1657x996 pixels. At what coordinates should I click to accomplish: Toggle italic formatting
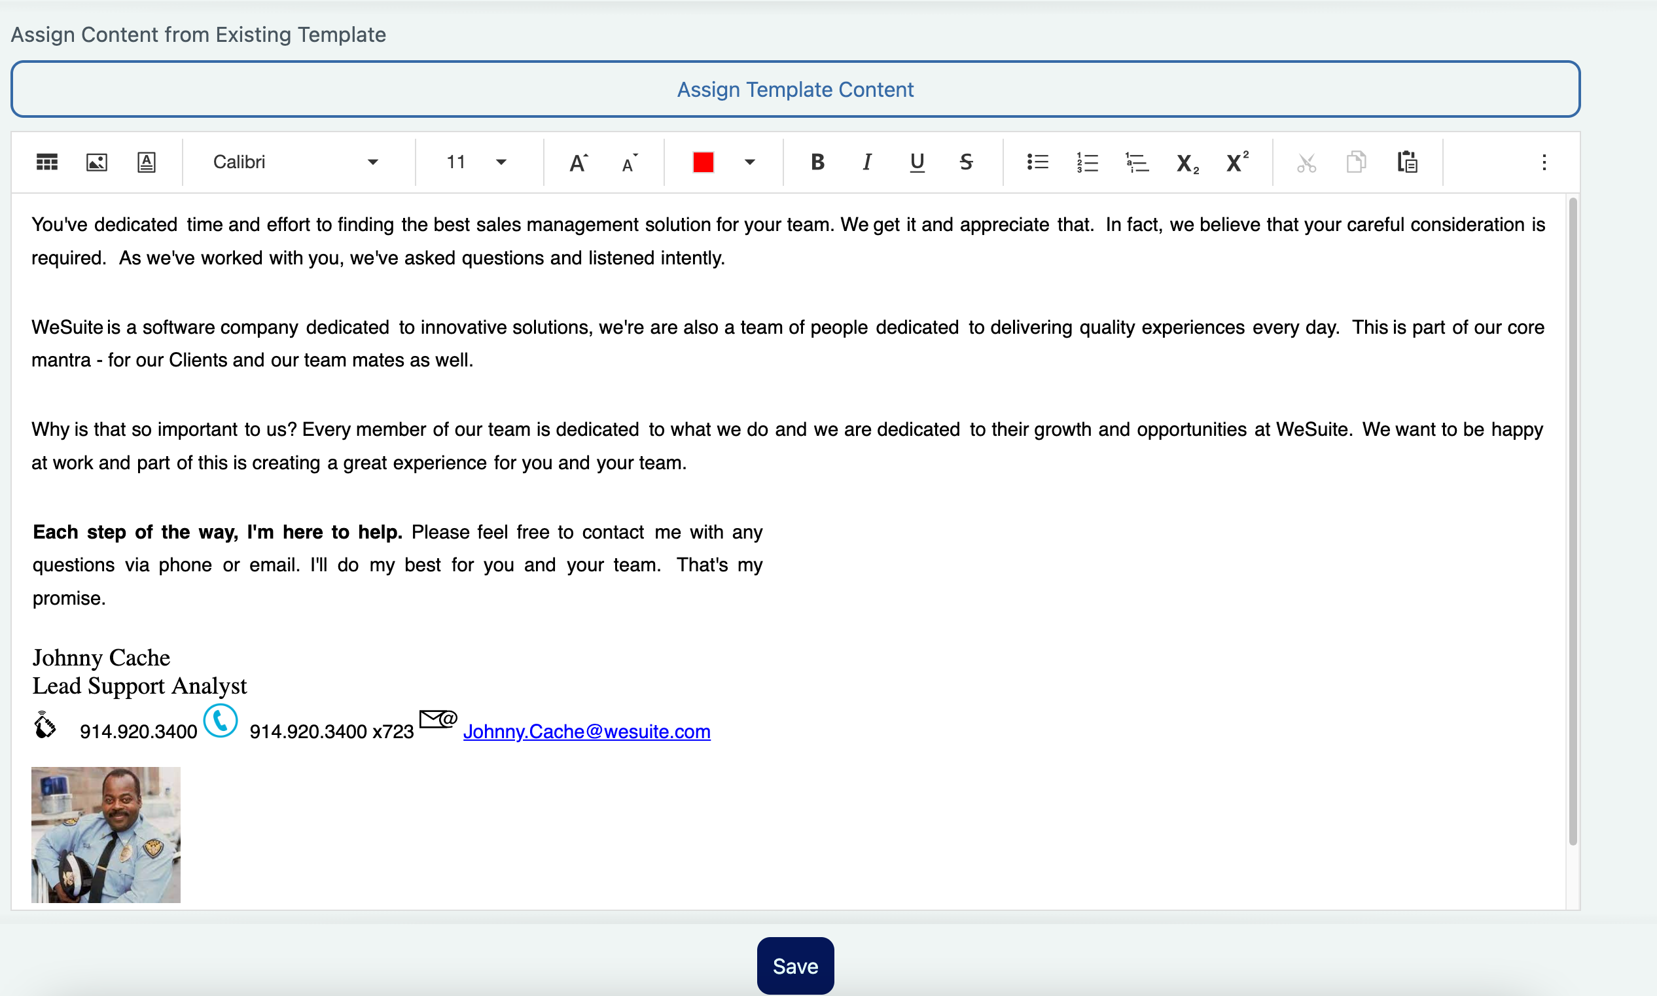(x=866, y=162)
